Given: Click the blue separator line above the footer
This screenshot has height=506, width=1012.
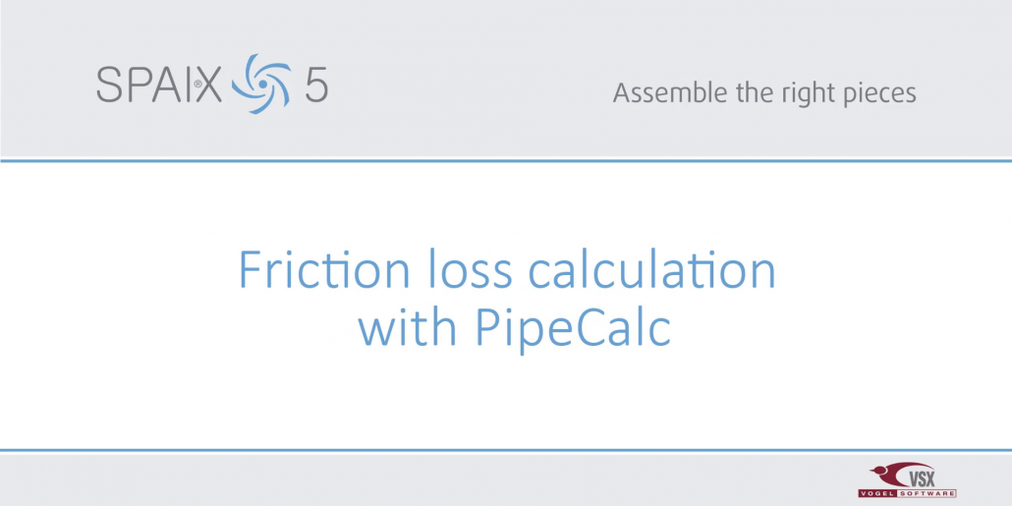Looking at the screenshot, I should pyautogui.click(x=506, y=450).
